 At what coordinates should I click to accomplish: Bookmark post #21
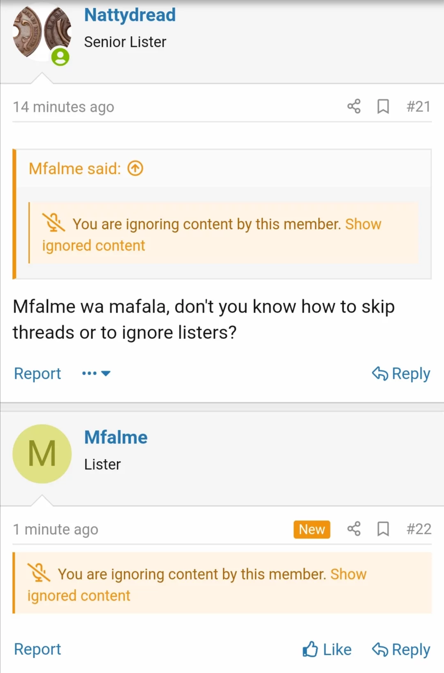383,107
